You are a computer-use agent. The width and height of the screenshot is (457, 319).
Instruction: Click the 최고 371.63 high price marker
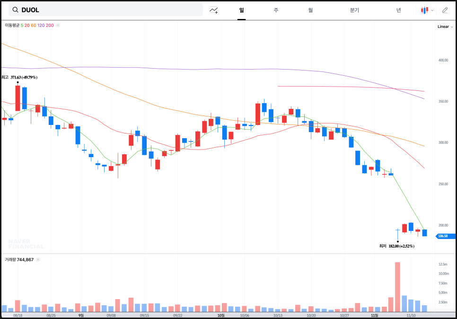20,77
